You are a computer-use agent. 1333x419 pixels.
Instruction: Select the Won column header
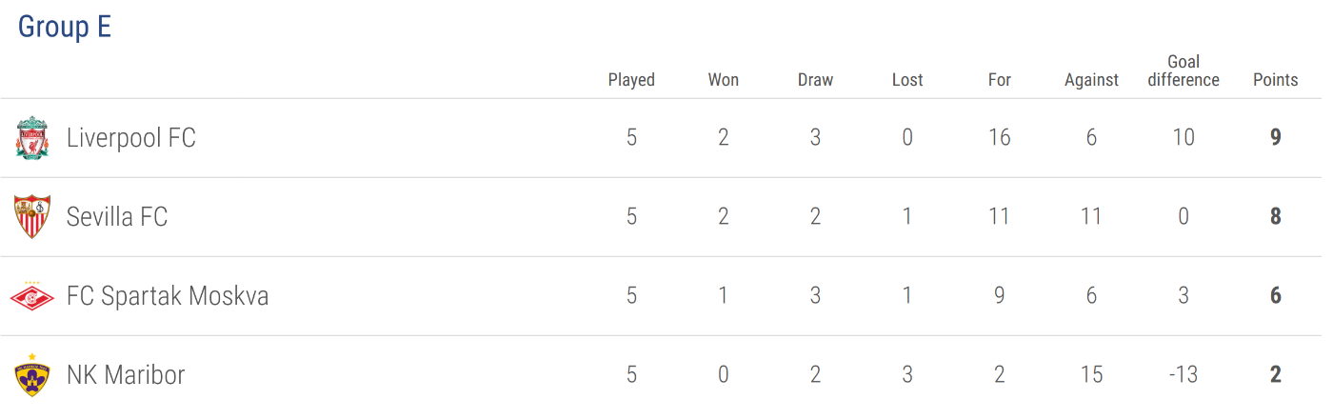(724, 80)
